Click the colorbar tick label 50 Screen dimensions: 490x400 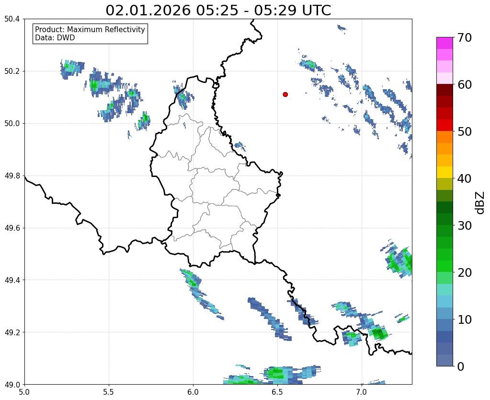[465, 131]
